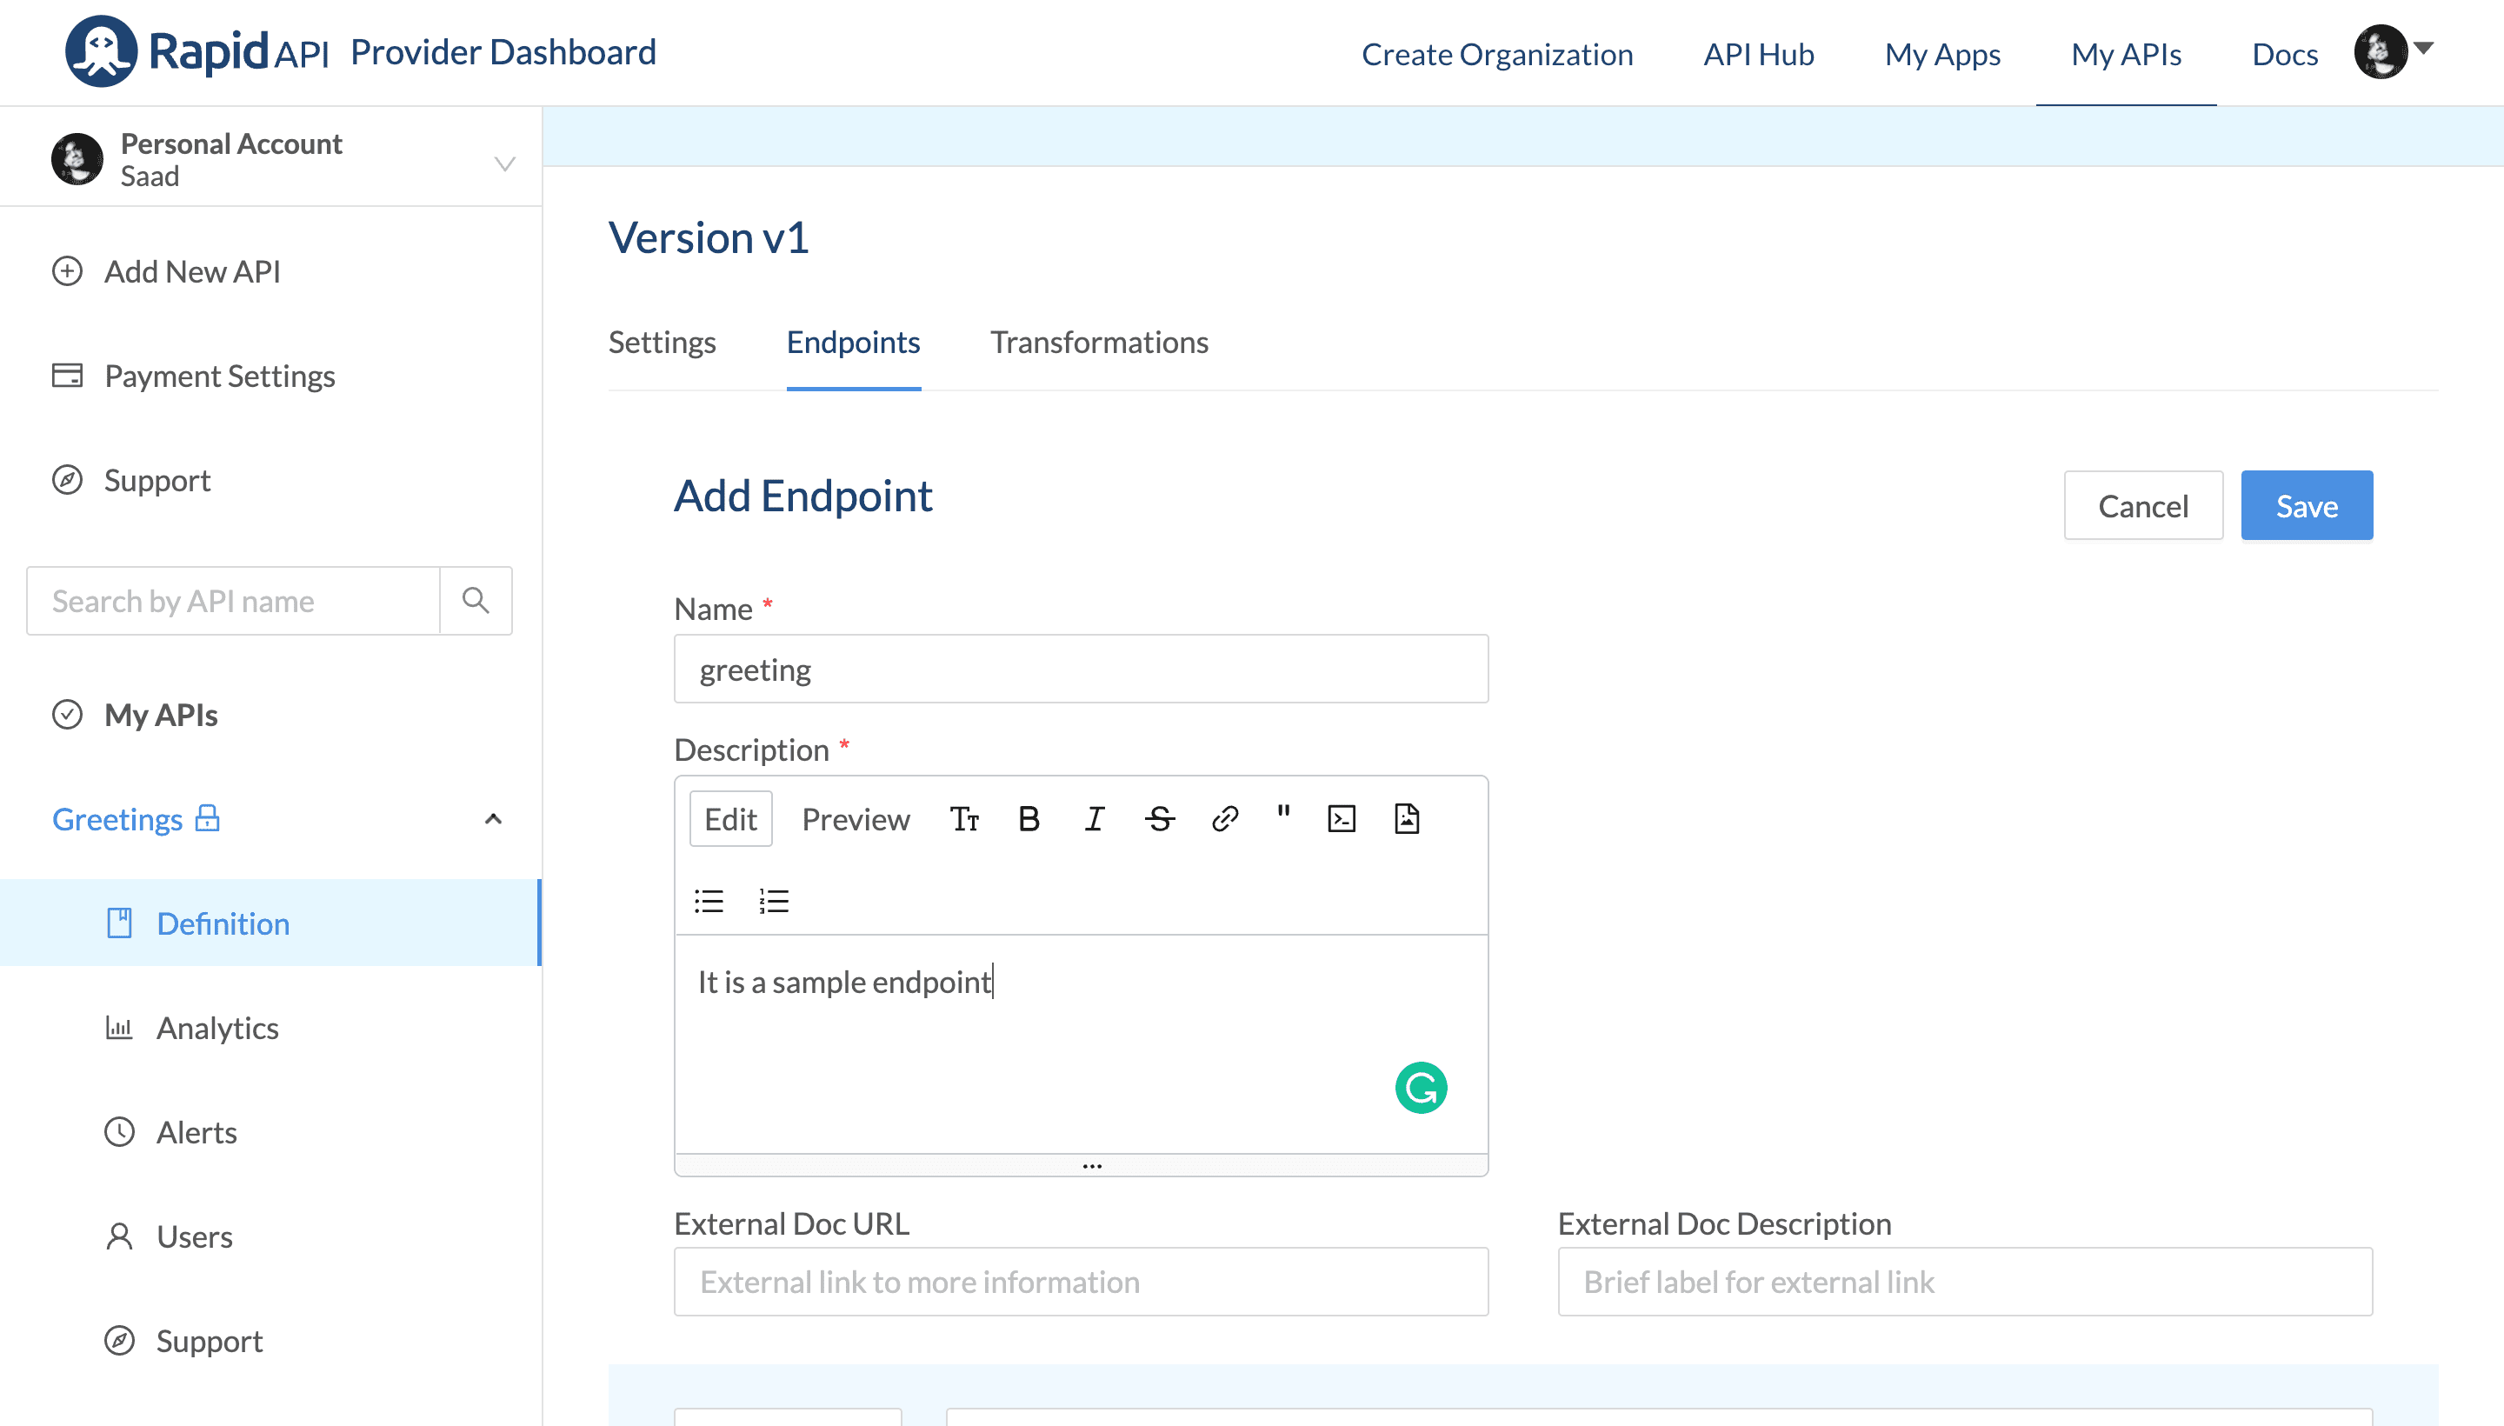The height and width of the screenshot is (1426, 2504).
Task: Click the Strikethrough formatting icon
Action: click(x=1159, y=819)
